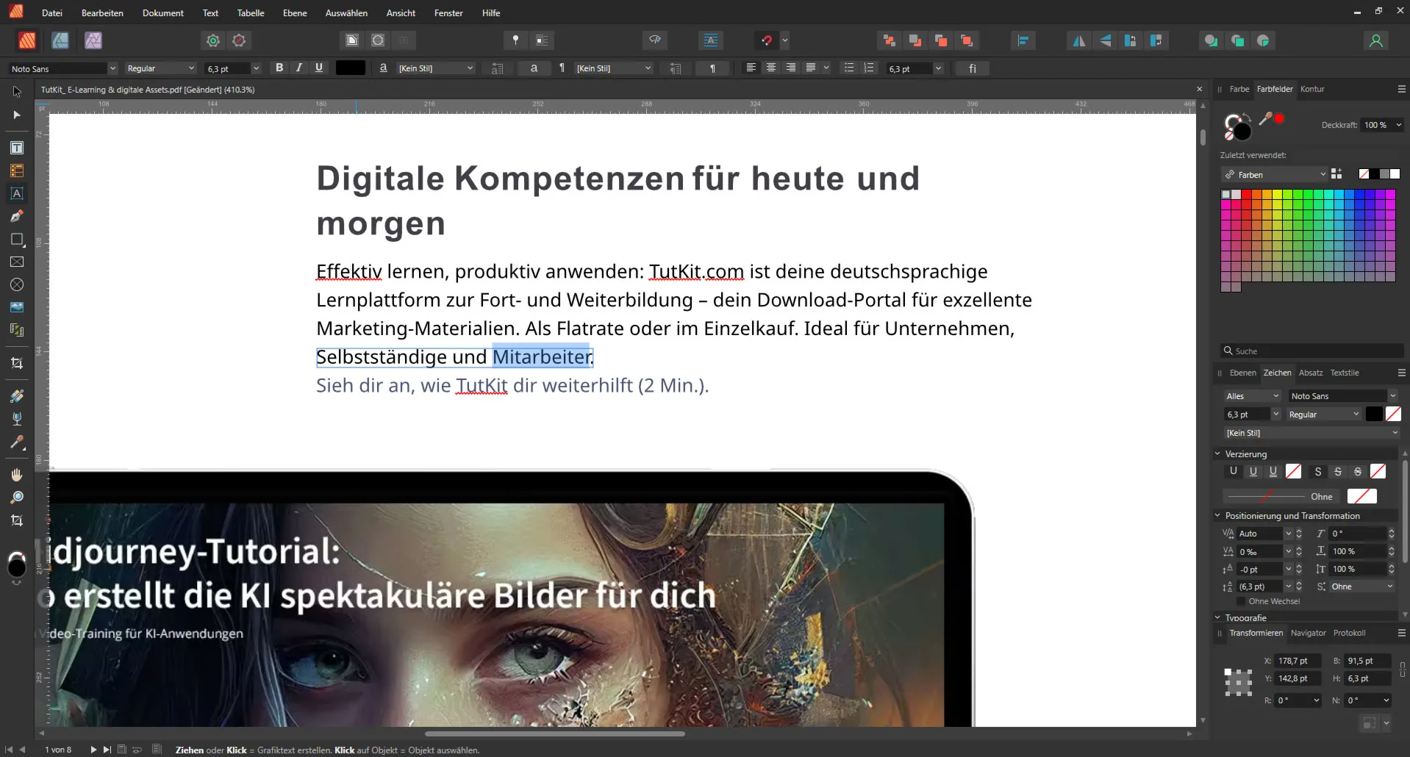1410x757 pixels.
Task: Open the snapping options dropdown arrow
Action: 785,40
